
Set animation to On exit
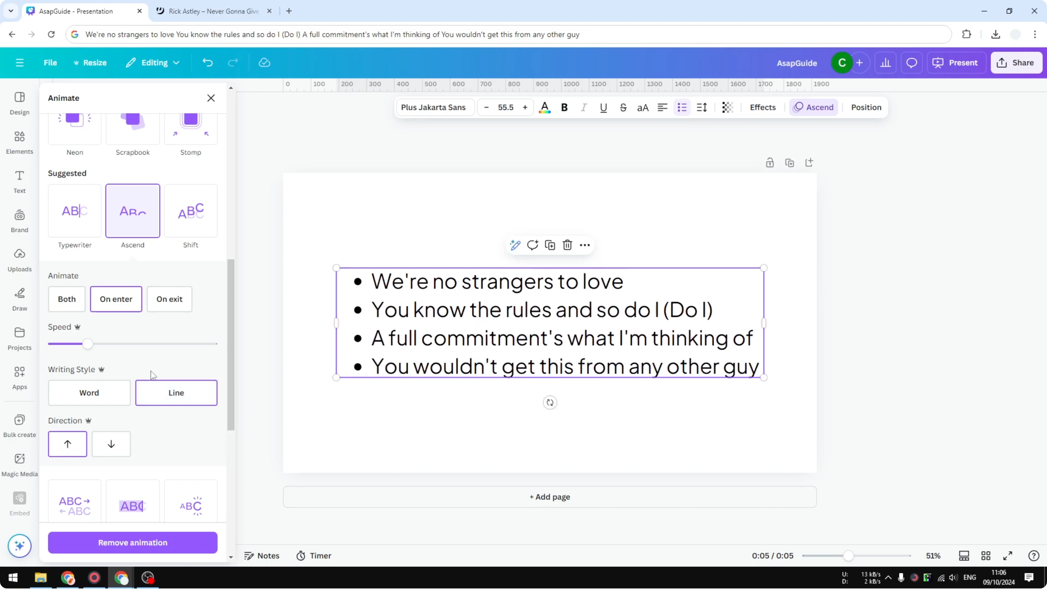click(170, 299)
